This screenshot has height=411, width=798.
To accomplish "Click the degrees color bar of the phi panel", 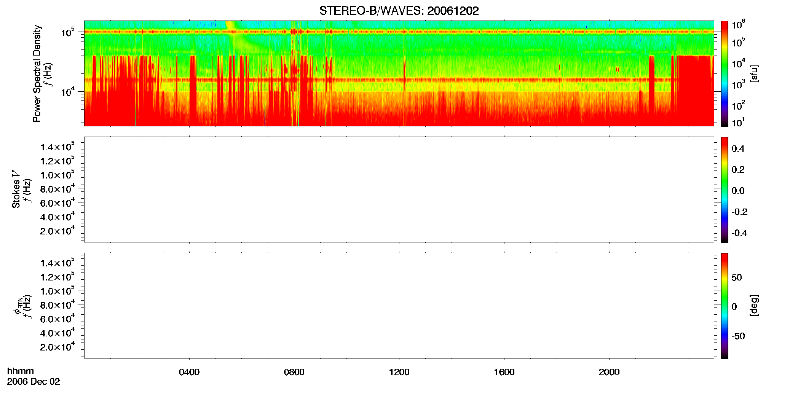I will pyautogui.click(x=725, y=306).
